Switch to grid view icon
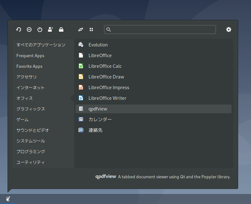 coord(91,30)
